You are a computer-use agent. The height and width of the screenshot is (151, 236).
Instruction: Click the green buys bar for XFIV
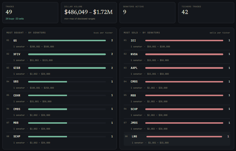(x=67, y=54)
